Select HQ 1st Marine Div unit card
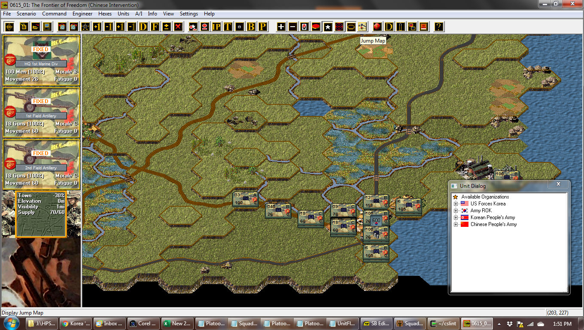 click(41, 60)
